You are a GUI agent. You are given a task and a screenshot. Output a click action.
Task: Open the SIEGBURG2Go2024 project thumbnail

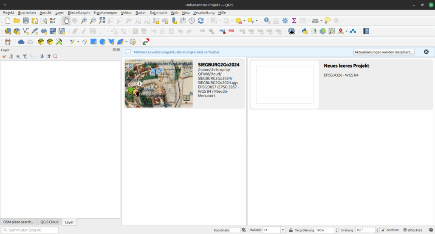[x=158, y=84]
